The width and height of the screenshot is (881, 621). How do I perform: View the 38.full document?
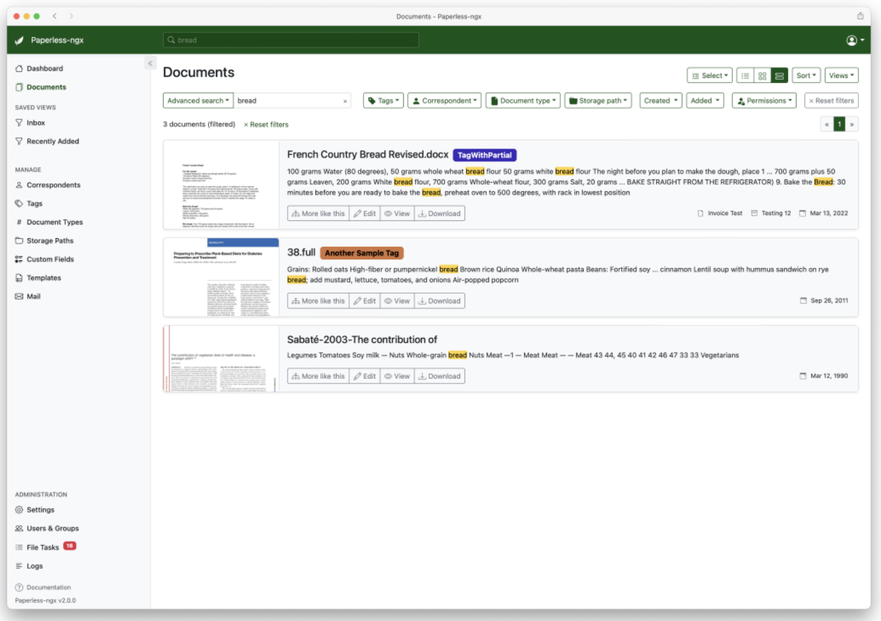397,301
